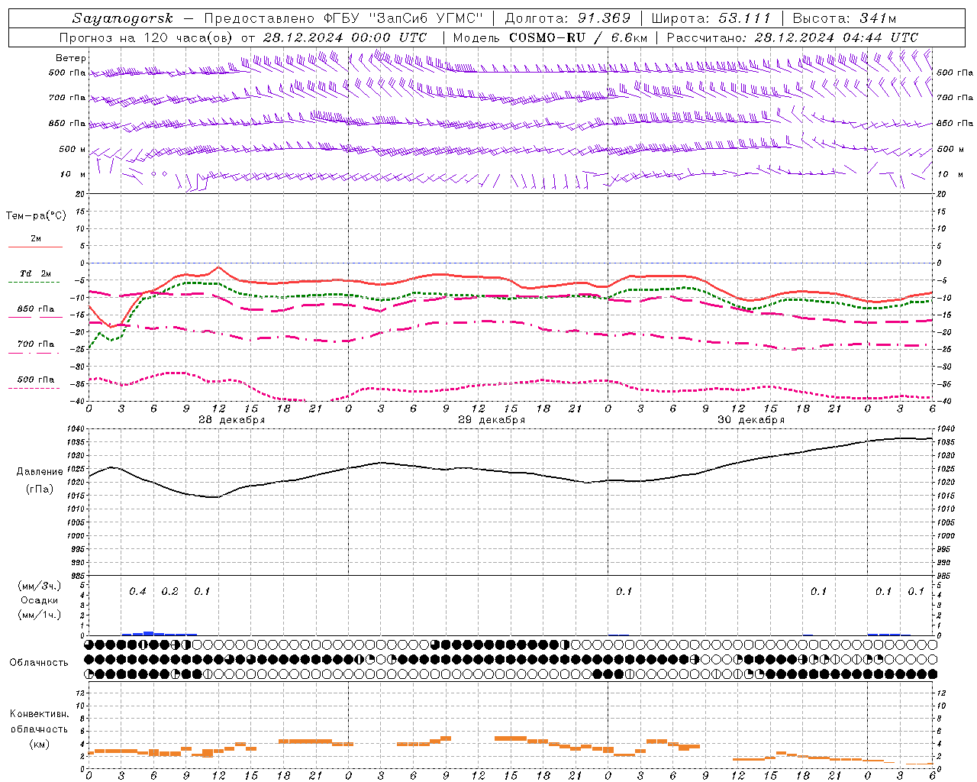
Task: Click the 0.2 precipitation amount value
Action: point(169,591)
